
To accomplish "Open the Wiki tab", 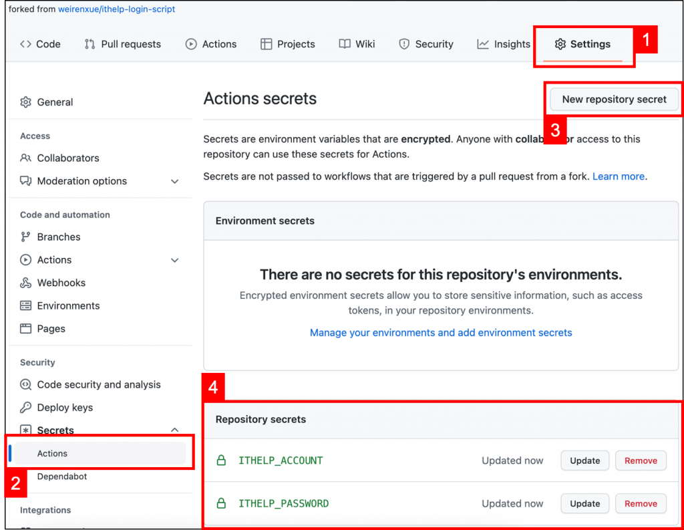I will coord(357,44).
